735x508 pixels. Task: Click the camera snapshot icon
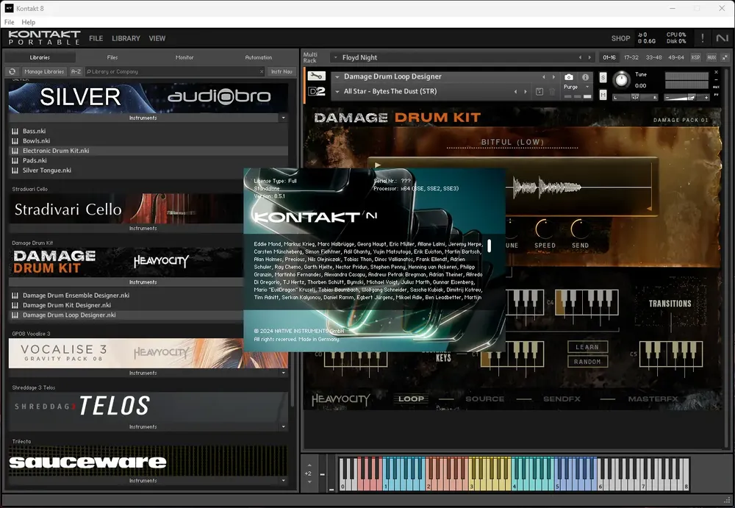(569, 77)
